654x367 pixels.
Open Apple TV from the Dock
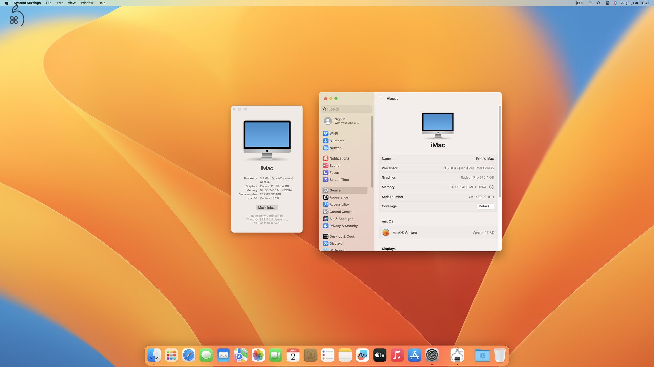click(x=380, y=355)
